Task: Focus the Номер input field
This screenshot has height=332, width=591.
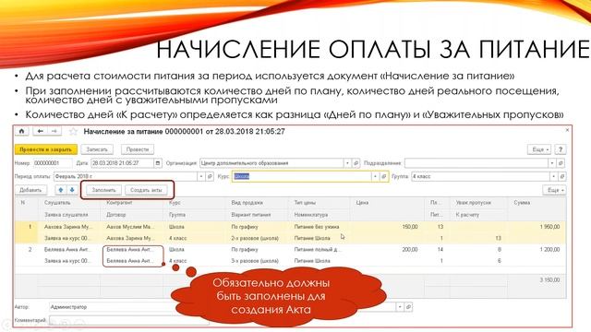Action: pos(53,163)
